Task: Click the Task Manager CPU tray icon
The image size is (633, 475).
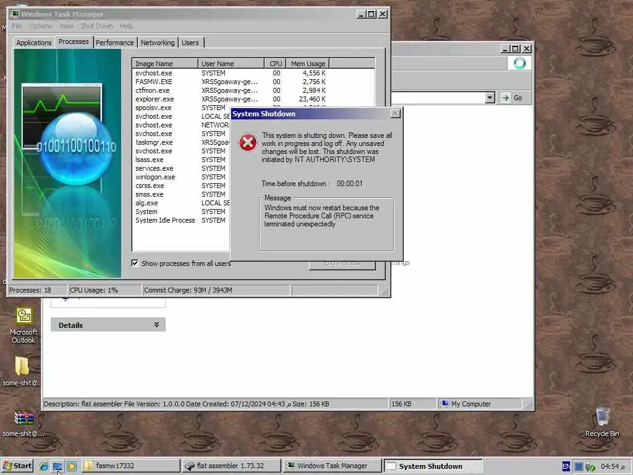Action: 579,466
